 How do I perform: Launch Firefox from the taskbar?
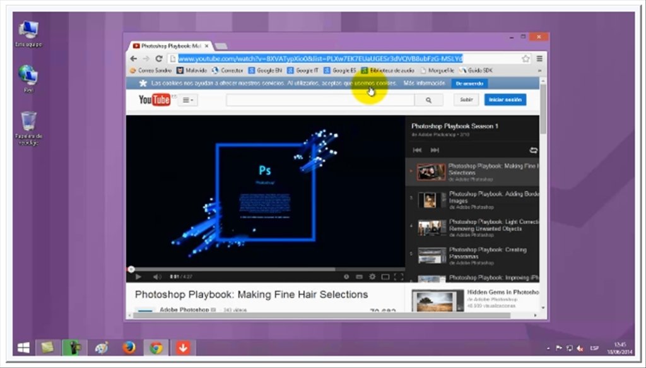pos(129,348)
